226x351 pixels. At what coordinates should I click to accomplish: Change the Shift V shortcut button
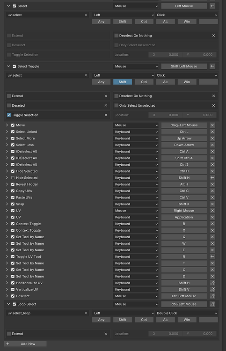click(x=184, y=289)
